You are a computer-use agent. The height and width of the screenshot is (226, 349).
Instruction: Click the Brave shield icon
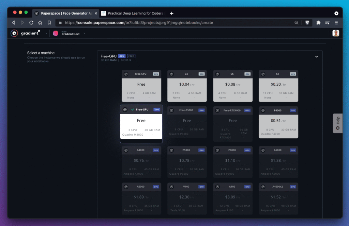tap(307, 23)
